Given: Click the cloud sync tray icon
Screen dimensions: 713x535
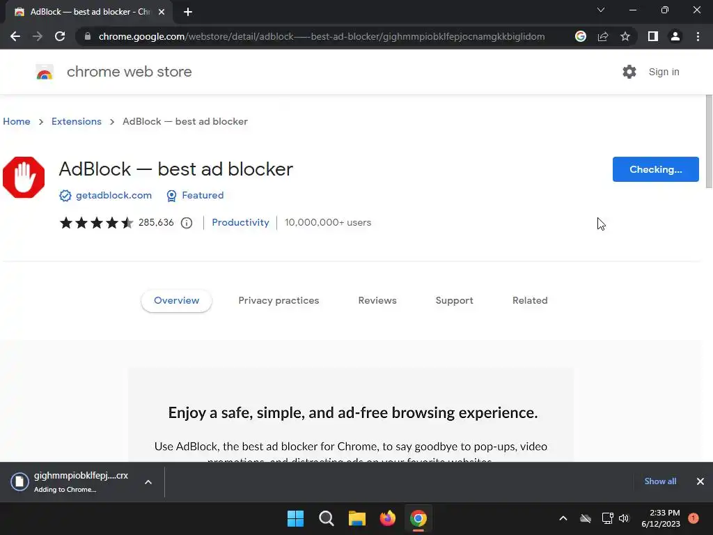Looking at the screenshot, I should (586, 518).
